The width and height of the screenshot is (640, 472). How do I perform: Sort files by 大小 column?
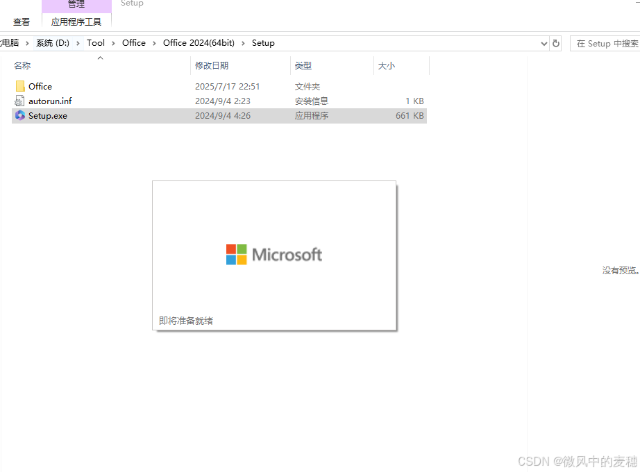coord(387,66)
